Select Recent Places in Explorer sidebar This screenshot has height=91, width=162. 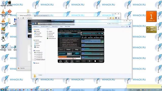(x=38, y=36)
